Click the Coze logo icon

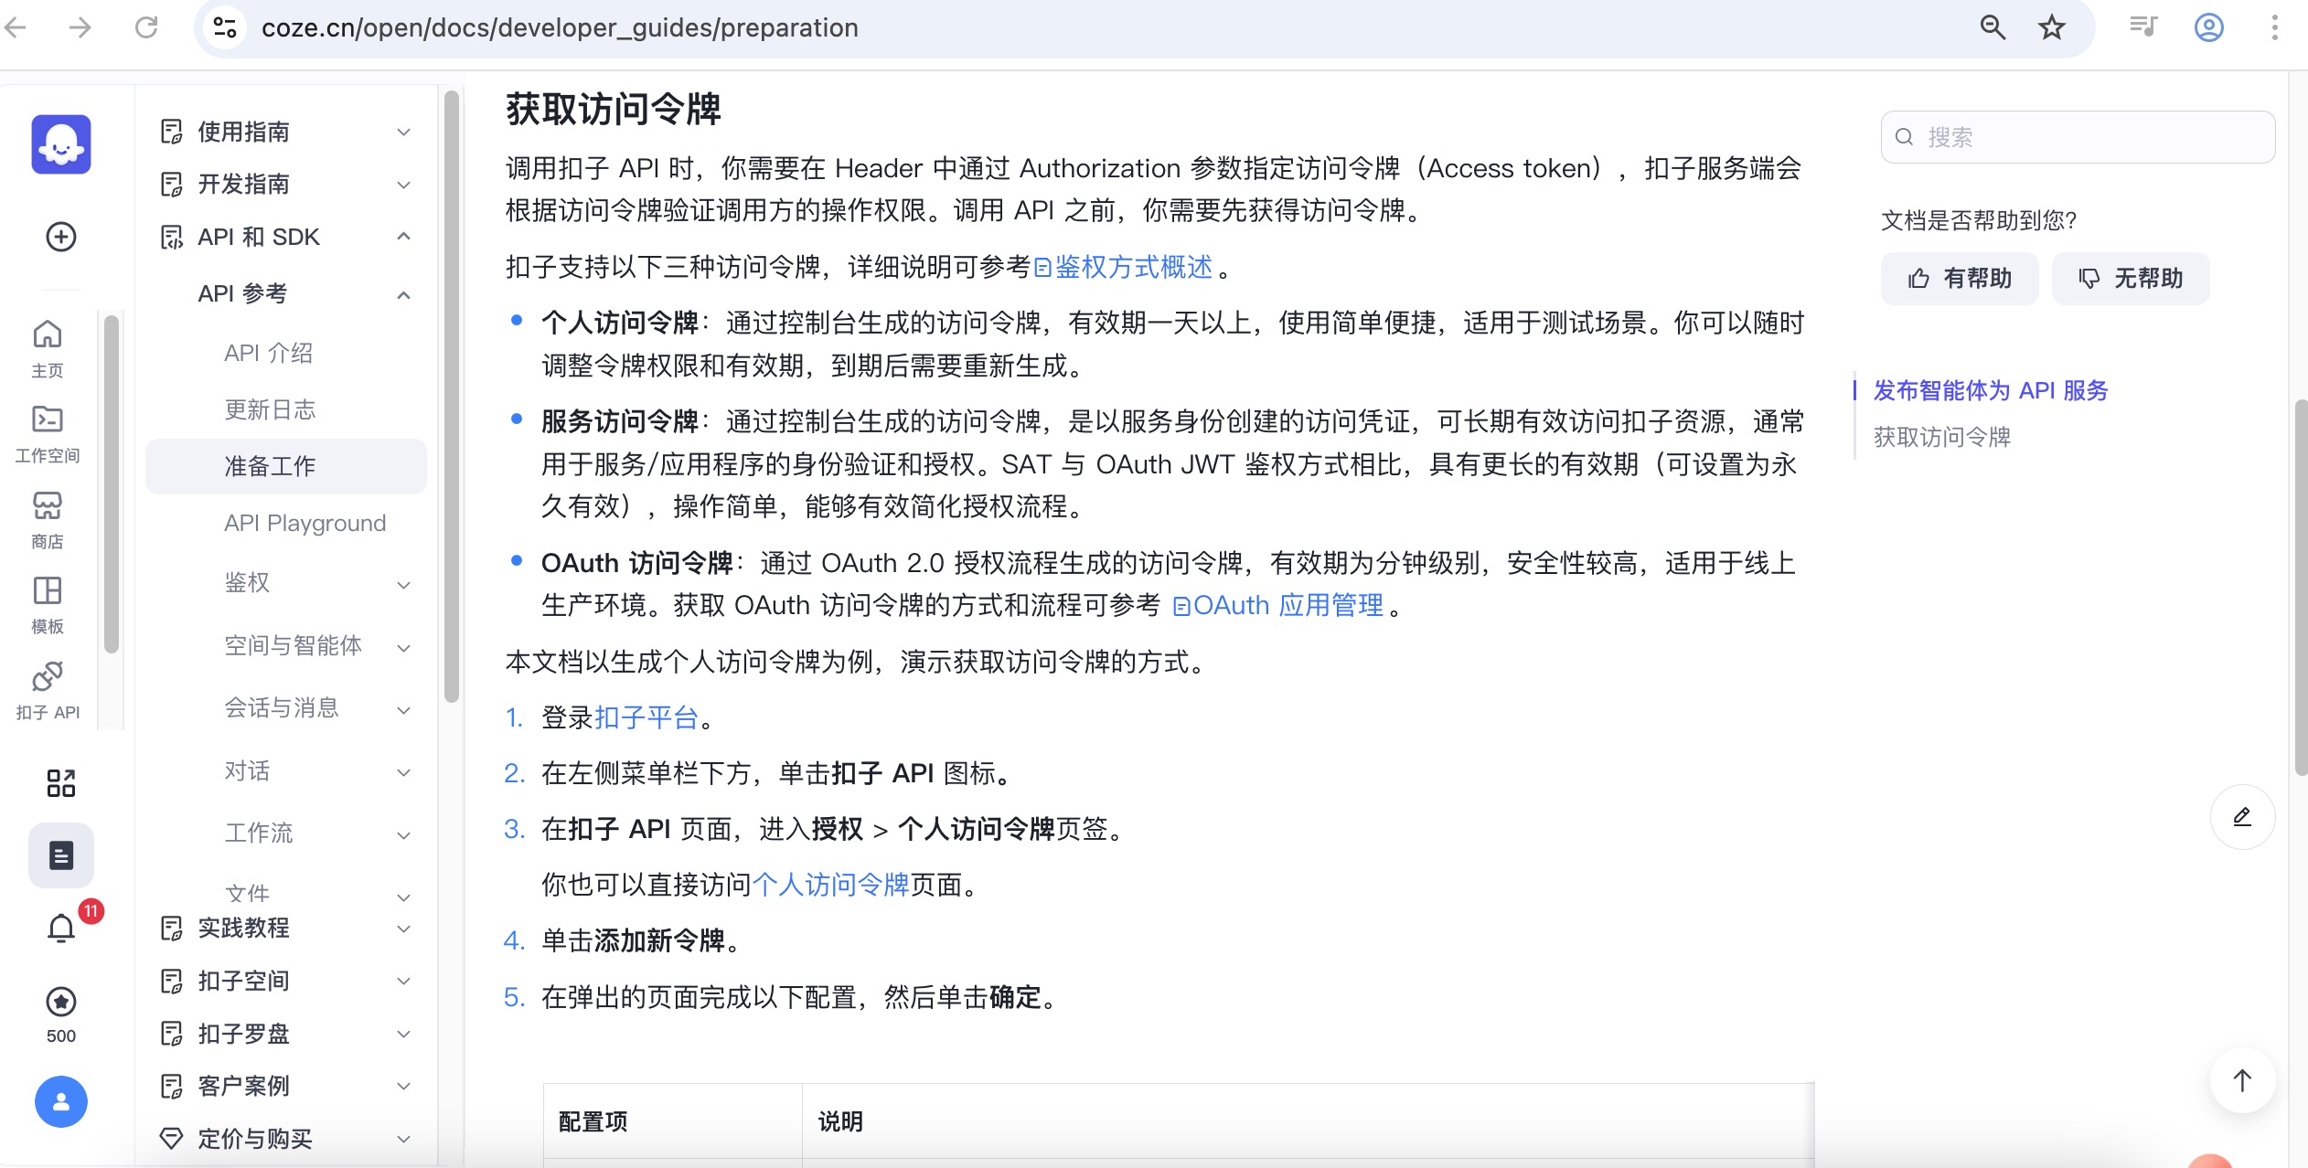[x=61, y=144]
